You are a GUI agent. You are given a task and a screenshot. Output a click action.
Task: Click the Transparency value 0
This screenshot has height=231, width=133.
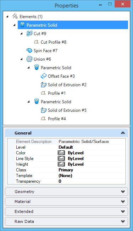[60, 181]
